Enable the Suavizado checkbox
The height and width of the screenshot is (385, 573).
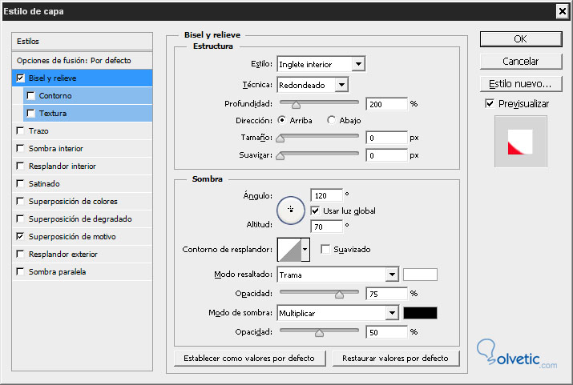(x=325, y=249)
